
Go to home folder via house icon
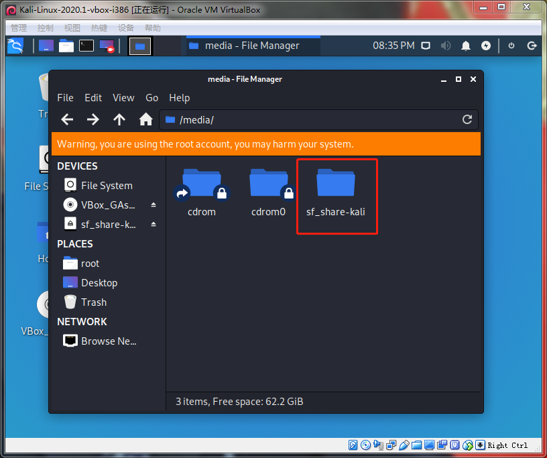(x=146, y=120)
